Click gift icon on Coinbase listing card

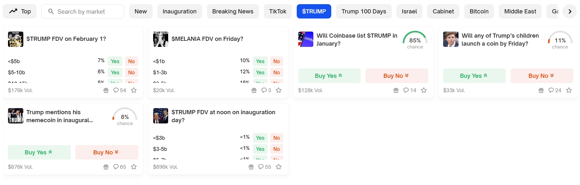click(x=396, y=90)
